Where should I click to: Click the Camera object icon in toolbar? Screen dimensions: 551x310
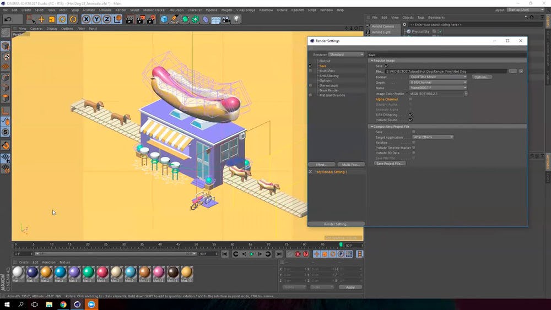click(x=226, y=19)
